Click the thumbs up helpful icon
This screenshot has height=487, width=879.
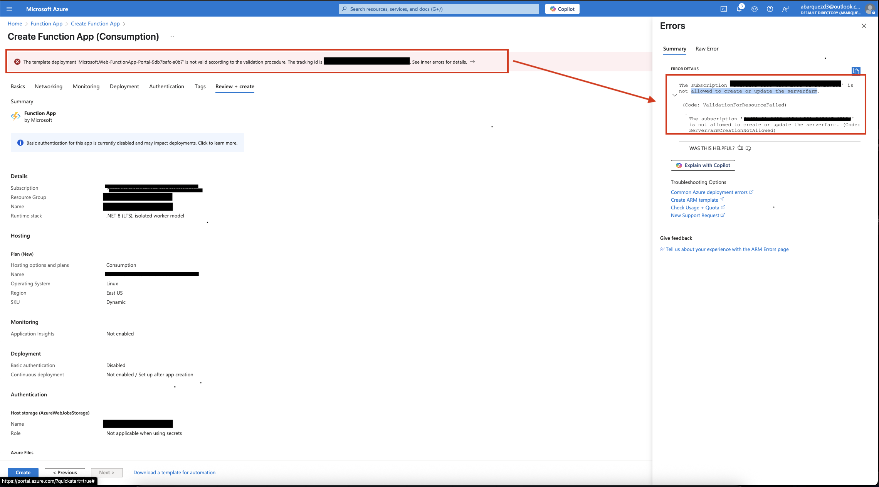coord(740,148)
